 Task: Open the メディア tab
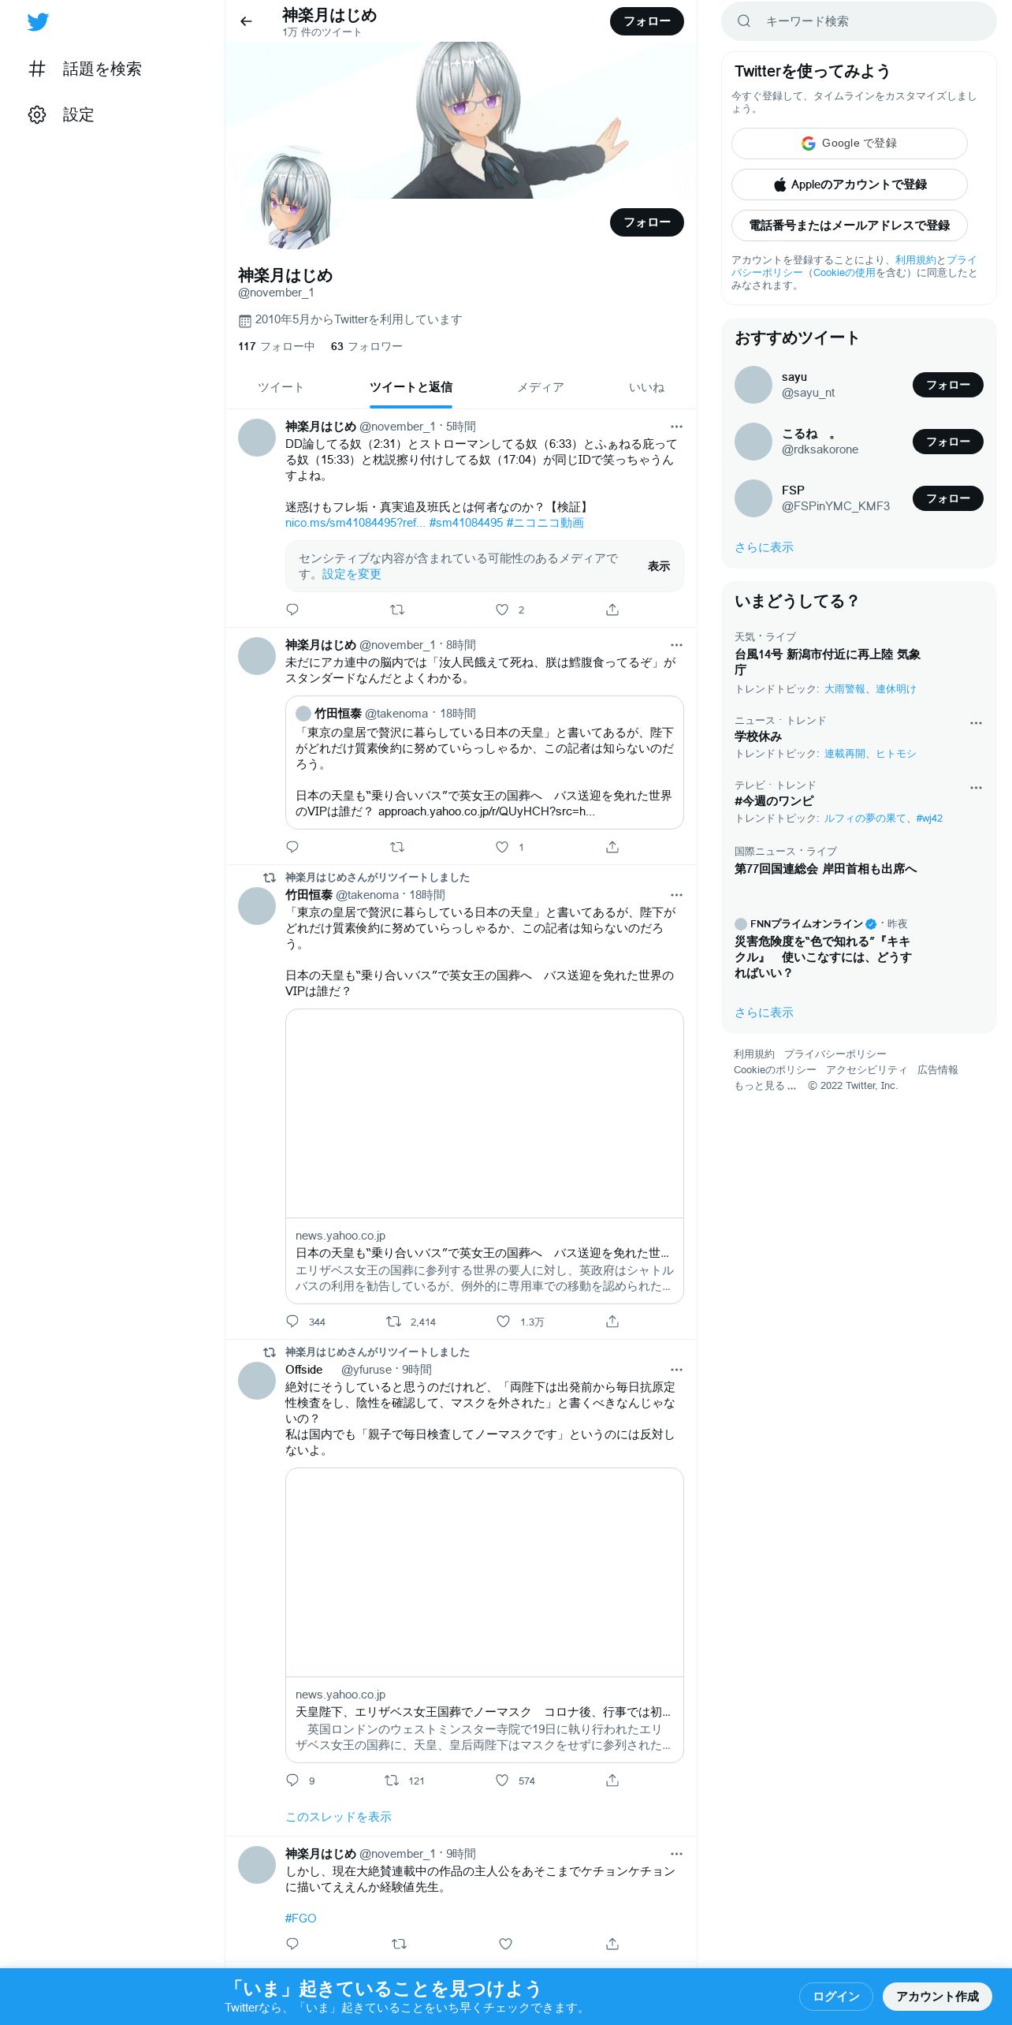pyautogui.click(x=541, y=387)
